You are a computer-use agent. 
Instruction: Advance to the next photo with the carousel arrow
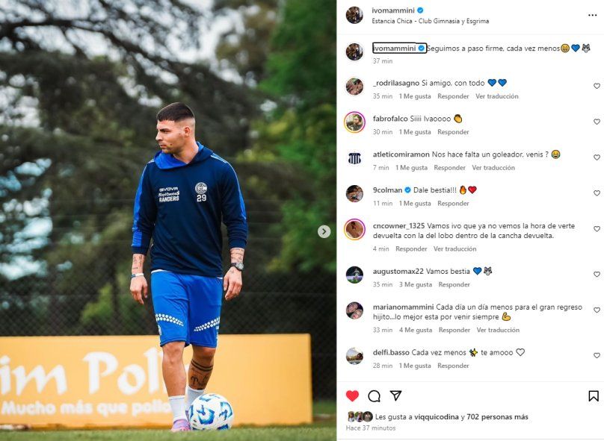(x=324, y=231)
